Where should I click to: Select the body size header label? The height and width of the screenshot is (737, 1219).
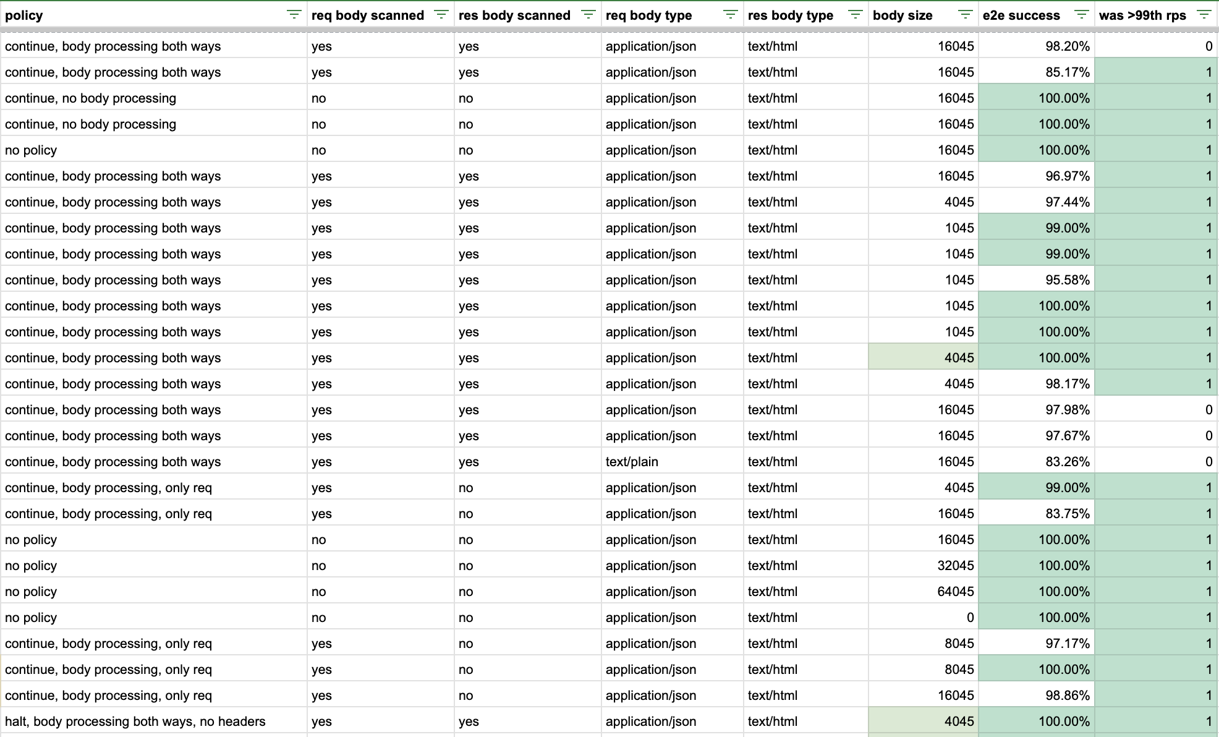[903, 15]
